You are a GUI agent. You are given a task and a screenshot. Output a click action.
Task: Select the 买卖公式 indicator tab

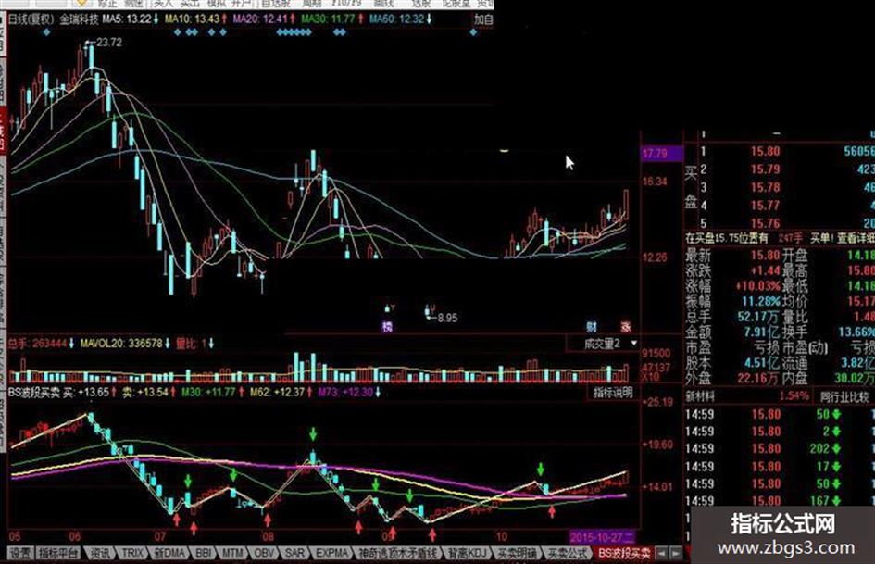pyautogui.click(x=568, y=554)
